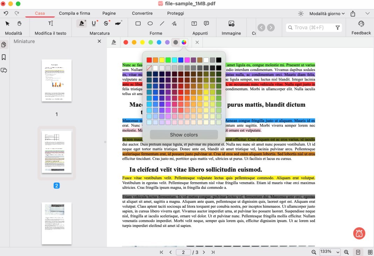374x256 pixels.
Task: Toggle single page view mode
Action: 358,252
